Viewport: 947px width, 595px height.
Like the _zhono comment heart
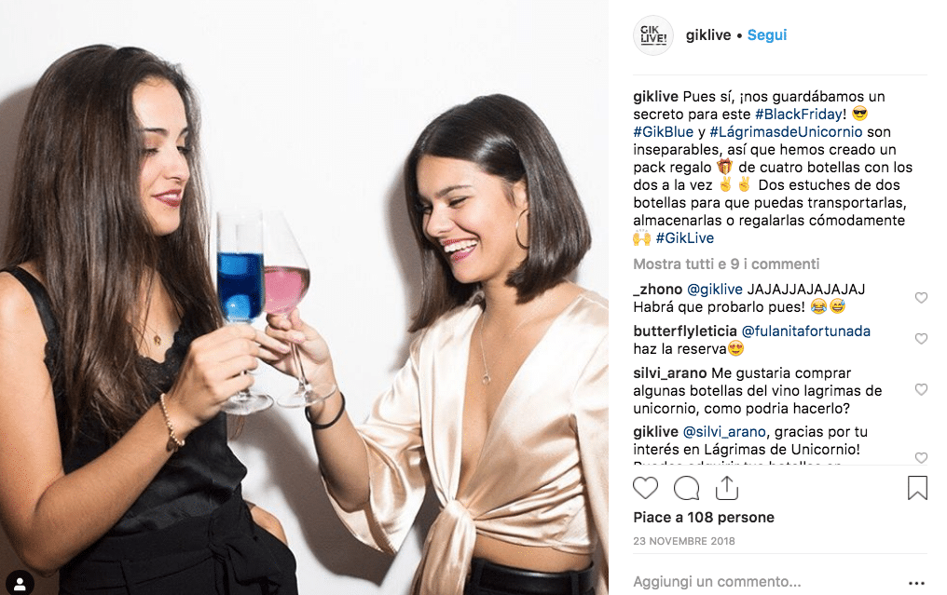pyautogui.click(x=920, y=298)
